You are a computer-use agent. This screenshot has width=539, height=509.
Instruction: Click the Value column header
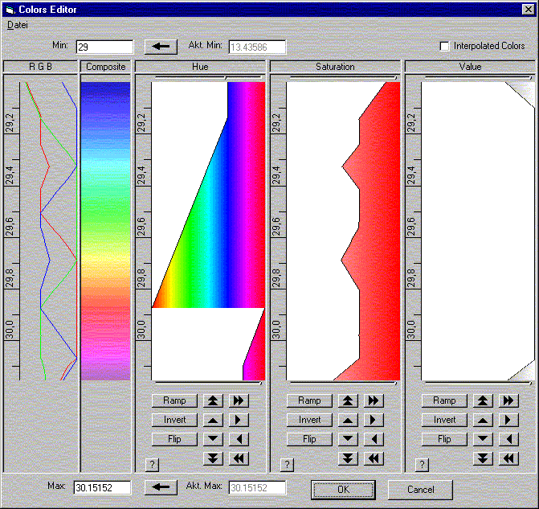(x=470, y=67)
